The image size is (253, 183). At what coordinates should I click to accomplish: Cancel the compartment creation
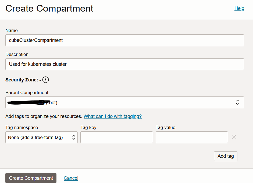point(71,178)
